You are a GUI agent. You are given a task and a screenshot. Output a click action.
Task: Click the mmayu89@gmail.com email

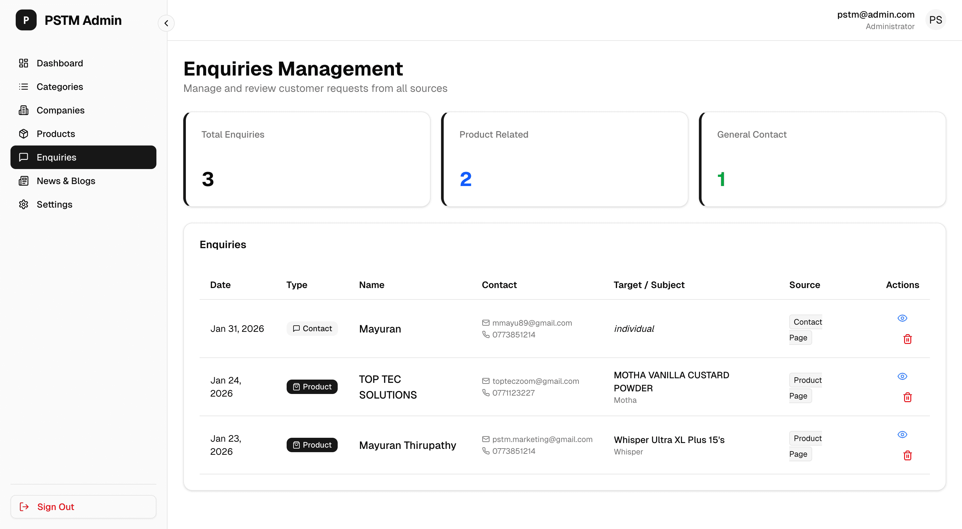532,323
